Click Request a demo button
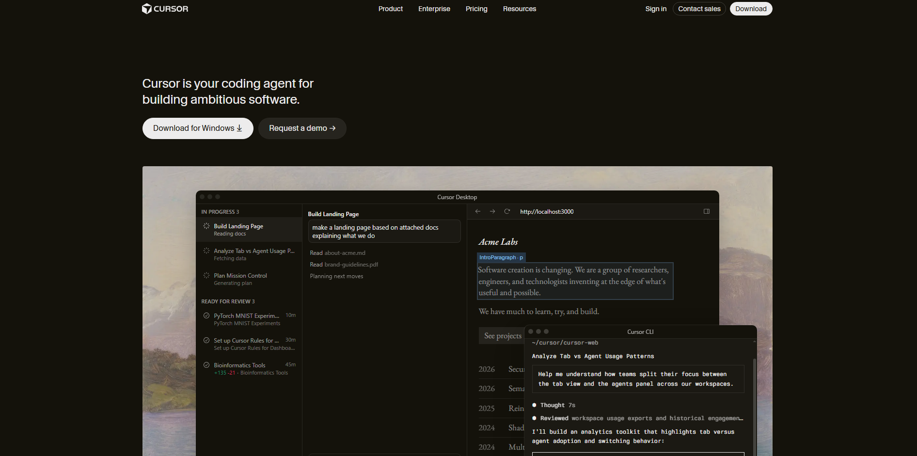 pos(302,128)
